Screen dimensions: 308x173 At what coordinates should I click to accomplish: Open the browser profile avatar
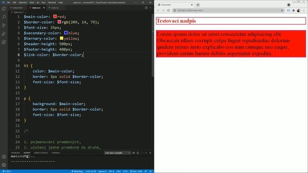[298, 11]
